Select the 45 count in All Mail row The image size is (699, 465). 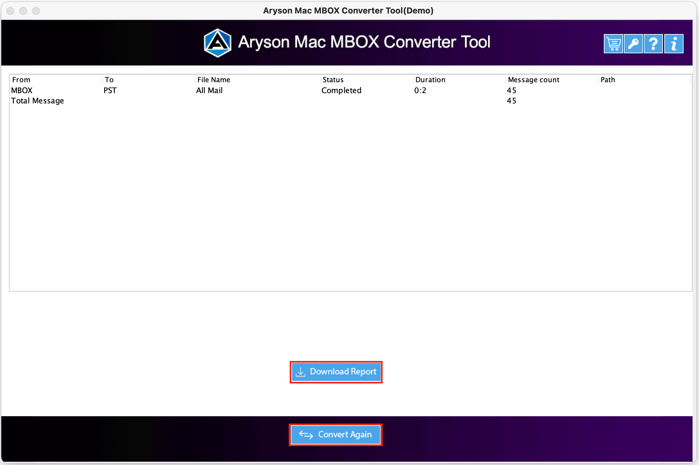512,90
